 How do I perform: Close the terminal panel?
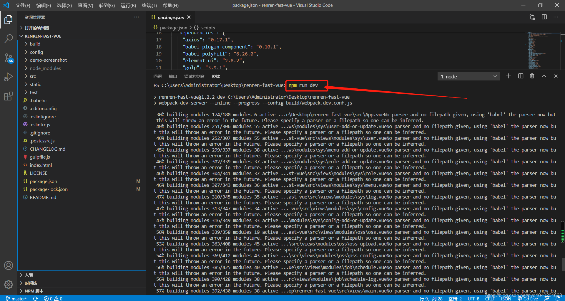click(556, 76)
